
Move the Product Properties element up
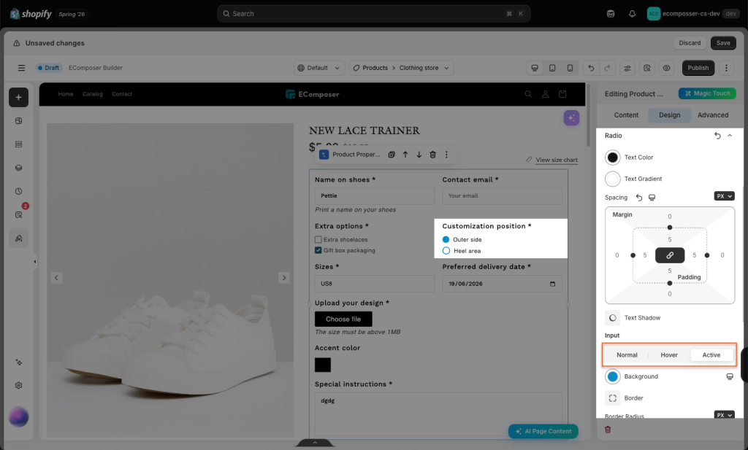point(405,155)
